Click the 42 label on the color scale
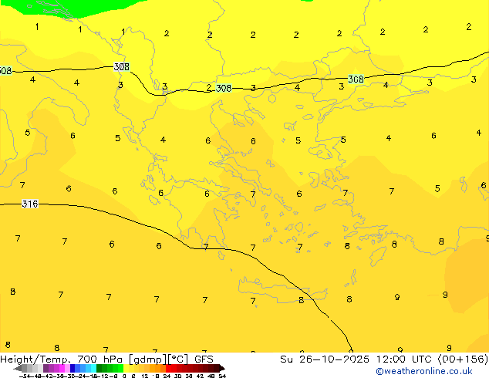 (x=201, y=376)
